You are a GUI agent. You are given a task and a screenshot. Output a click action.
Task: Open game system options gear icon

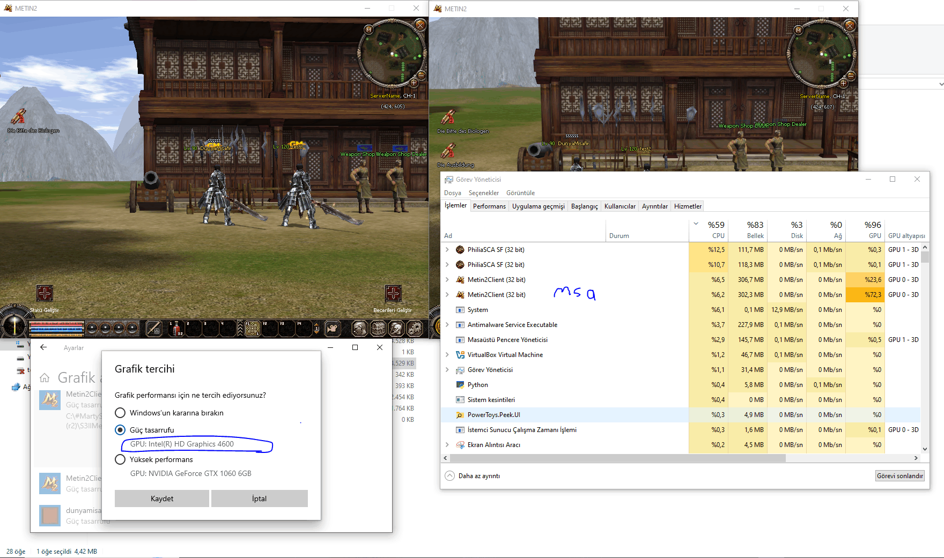[x=415, y=328]
